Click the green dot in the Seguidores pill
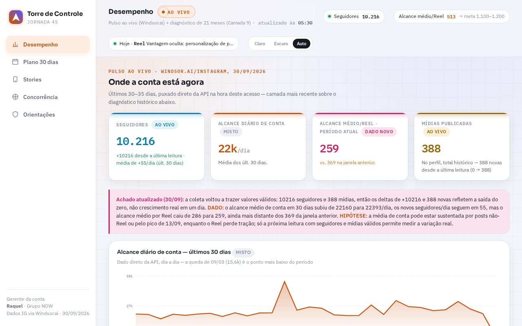 click(x=330, y=16)
